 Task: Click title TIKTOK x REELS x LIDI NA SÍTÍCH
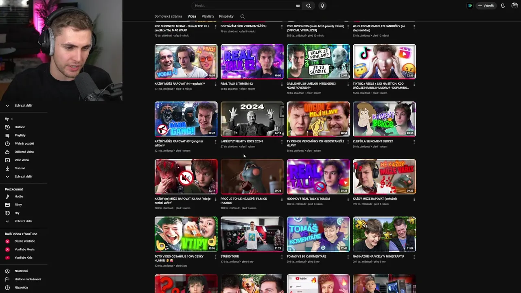pyautogui.click(x=381, y=85)
